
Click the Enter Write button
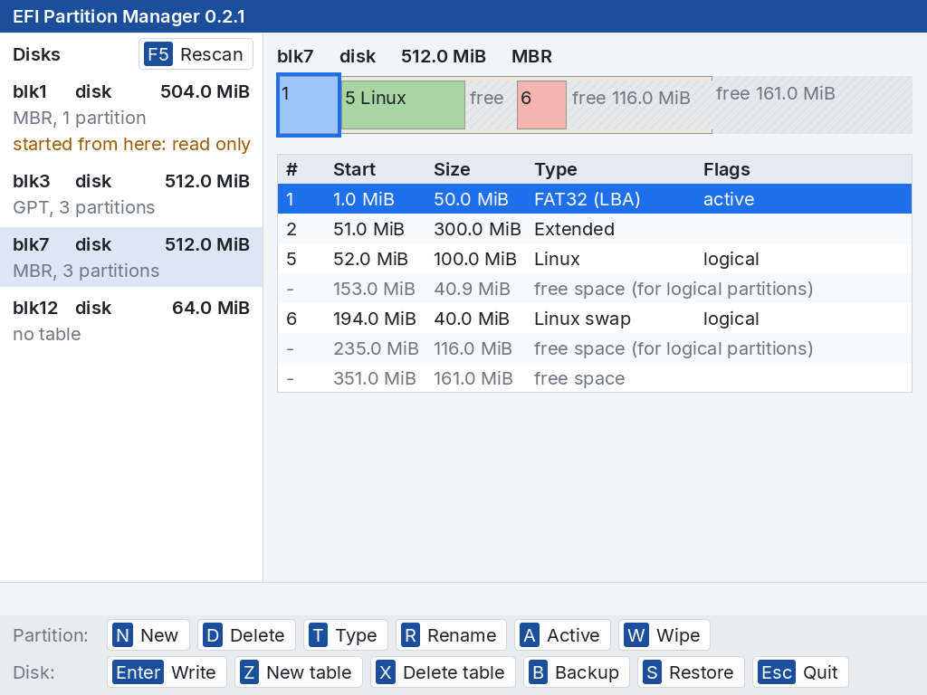[167, 672]
